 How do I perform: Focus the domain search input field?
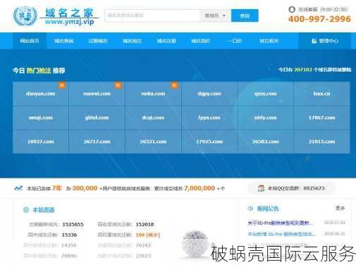[x=152, y=15]
